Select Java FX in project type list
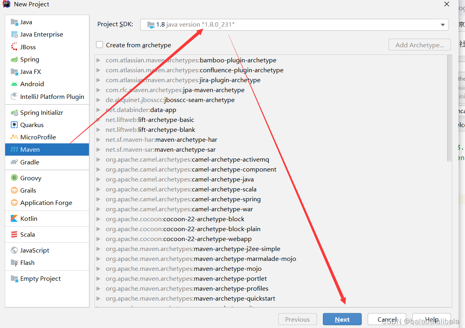 pos(47,72)
